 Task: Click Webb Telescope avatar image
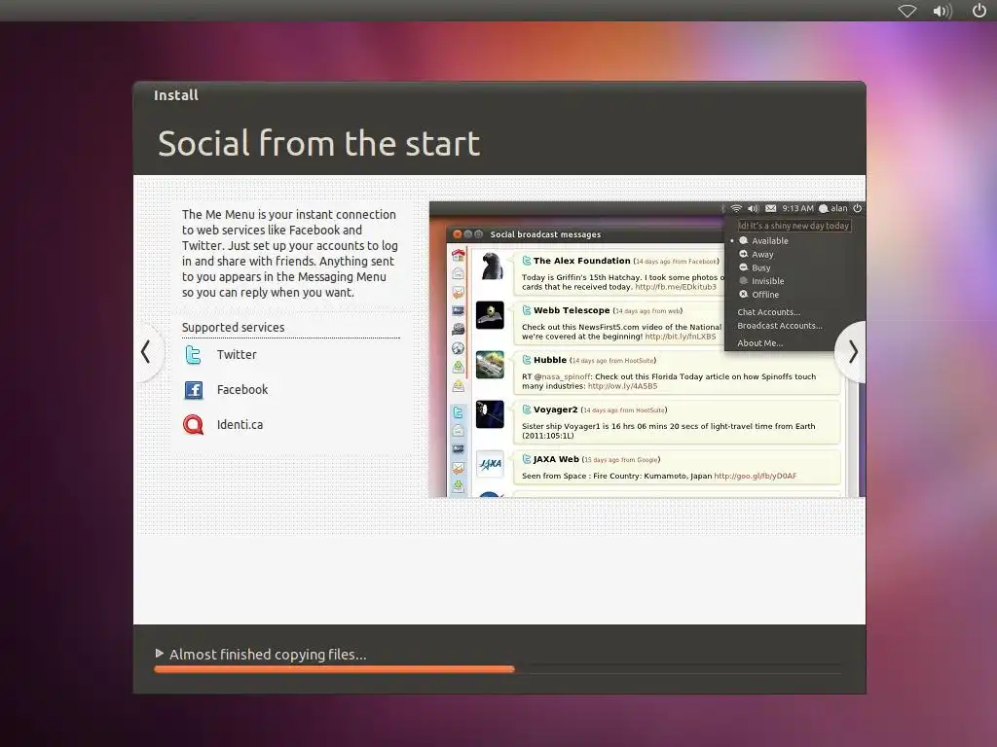pos(490,315)
